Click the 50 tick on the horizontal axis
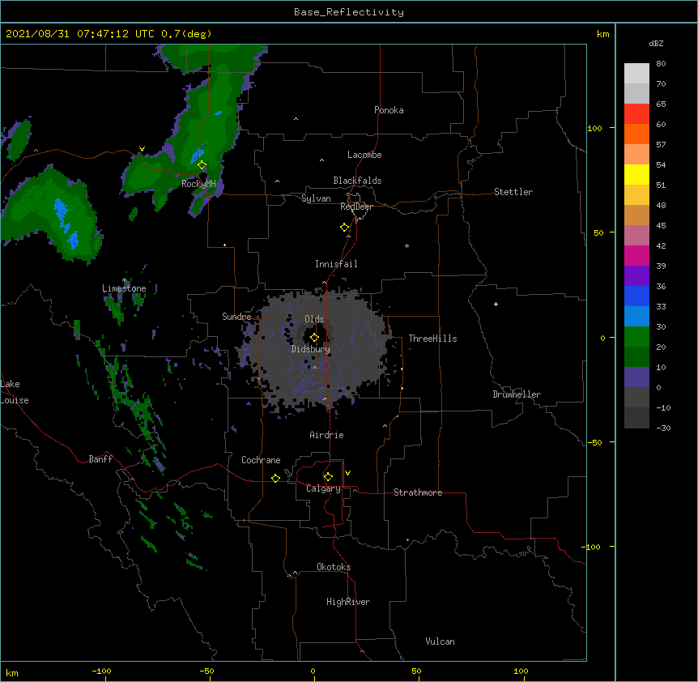Screen dimensions: 698x682 point(416,671)
